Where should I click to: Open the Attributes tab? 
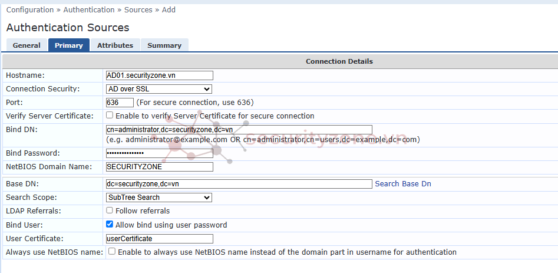pos(115,45)
